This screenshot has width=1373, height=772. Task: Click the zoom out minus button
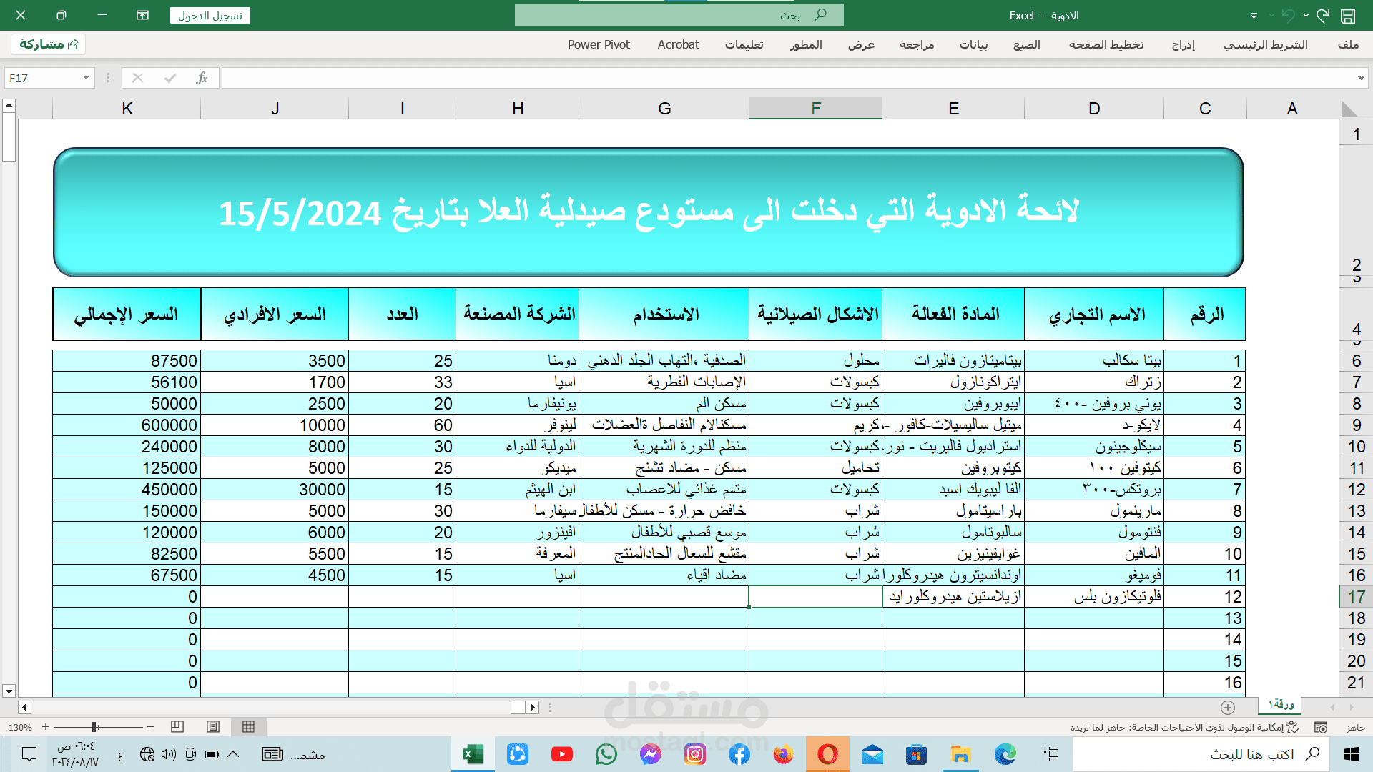pyautogui.click(x=150, y=727)
